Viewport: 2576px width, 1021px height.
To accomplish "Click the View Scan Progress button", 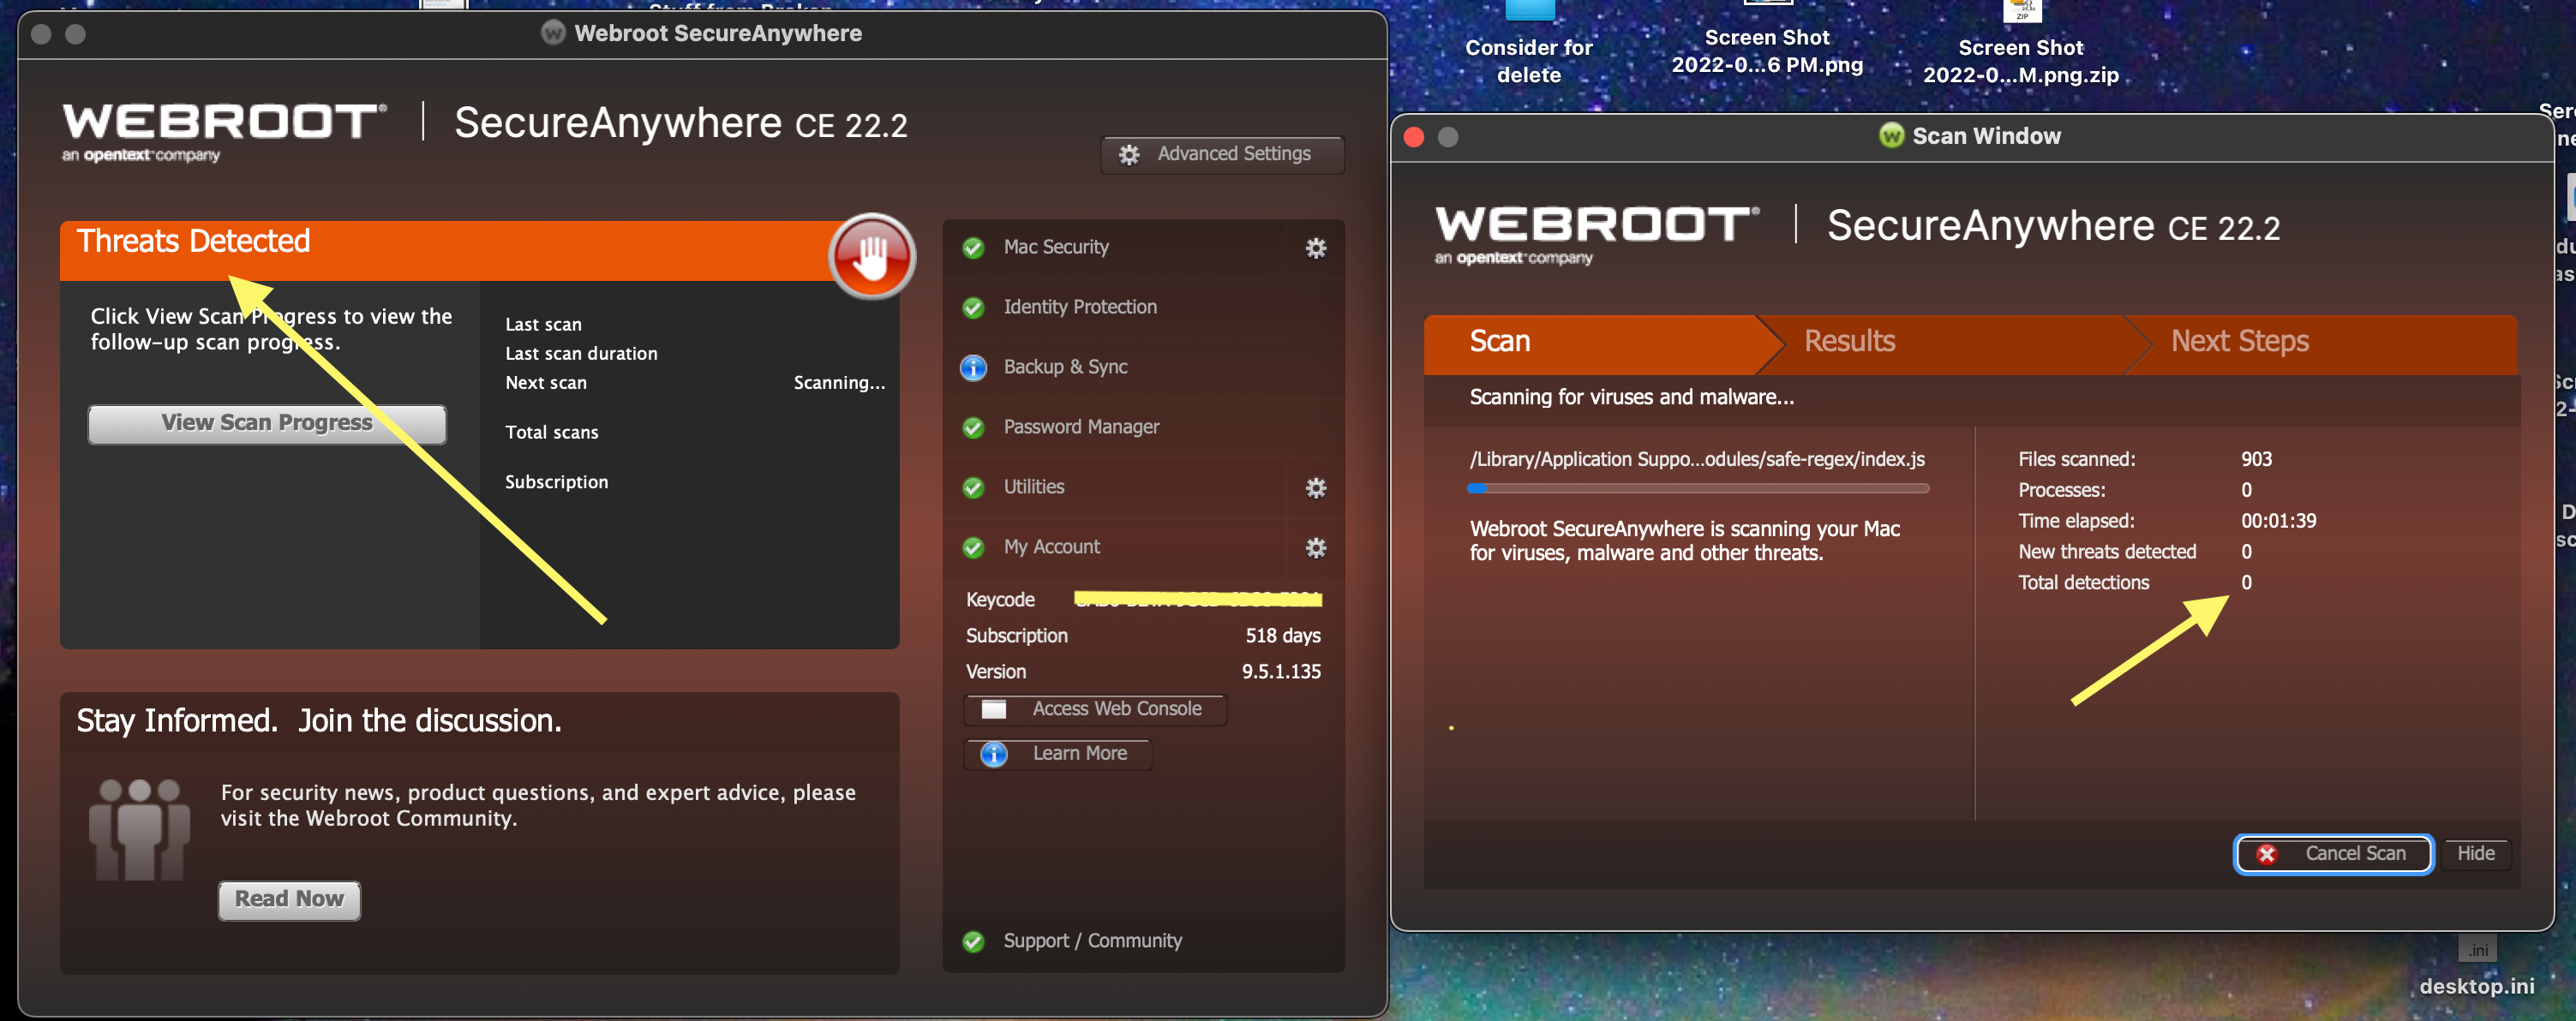I will pyautogui.click(x=267, y=424).
